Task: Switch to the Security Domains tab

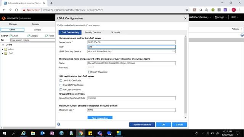Action: [x=93, y=32]
